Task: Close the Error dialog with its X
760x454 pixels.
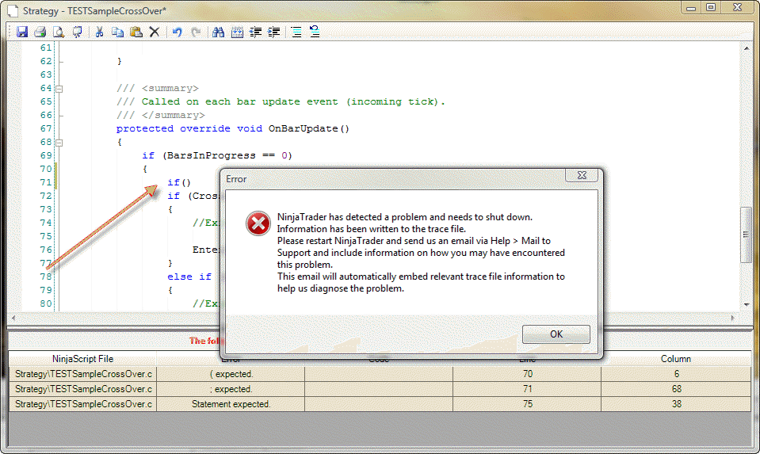Action: pyautogui.click(x=582, y=175)
